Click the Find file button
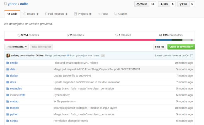 [x=159, y=47]
